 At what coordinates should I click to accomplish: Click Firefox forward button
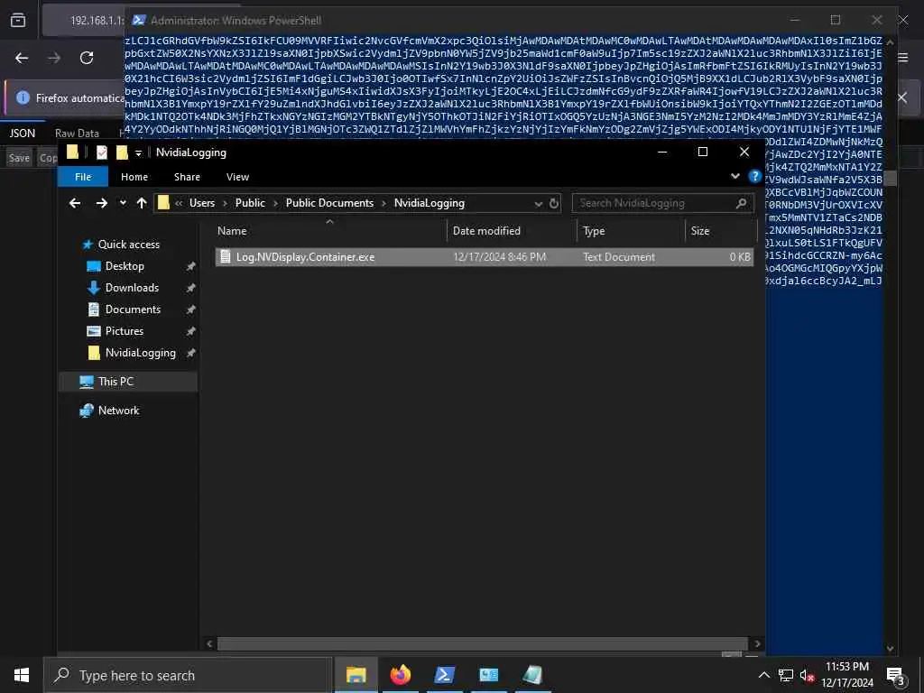tap(54, 58)
